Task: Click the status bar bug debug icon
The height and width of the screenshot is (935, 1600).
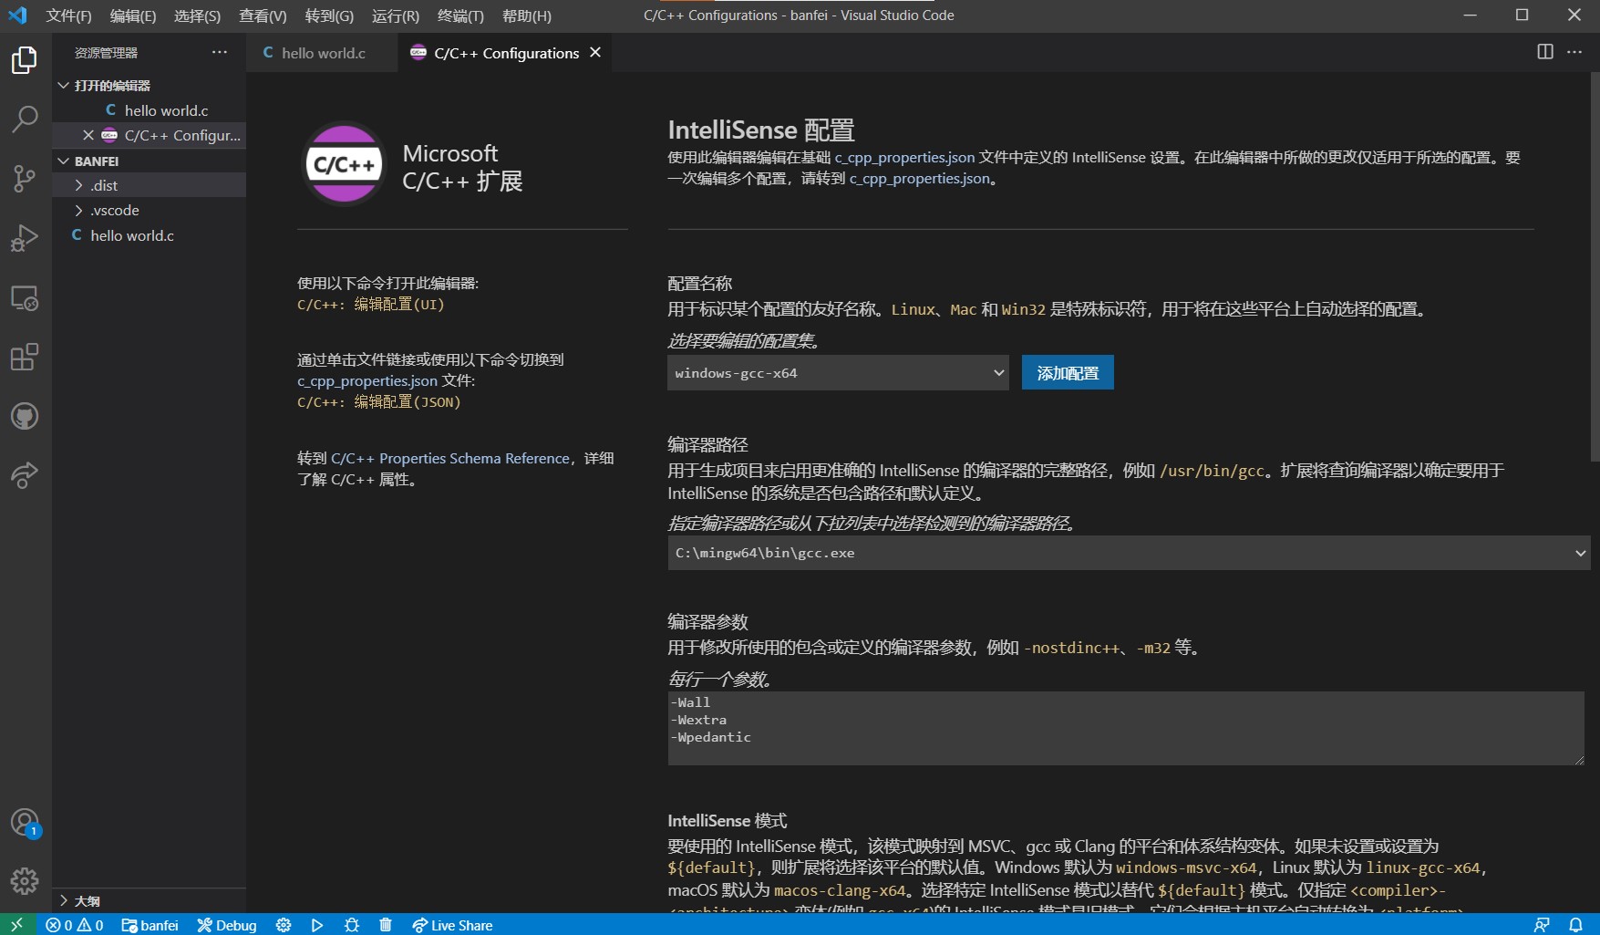Action: coord(352,925)
